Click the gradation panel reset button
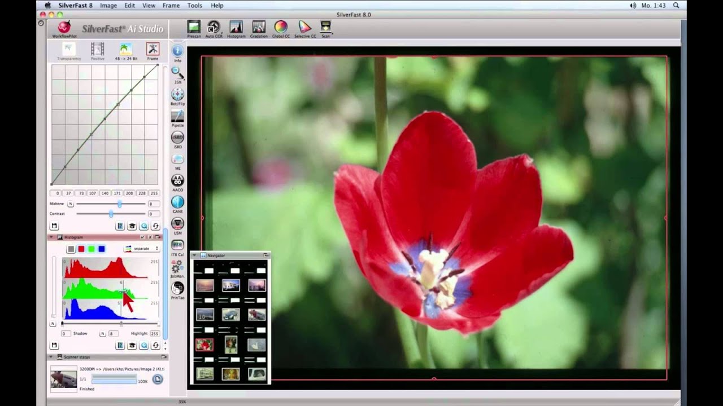This screenshot has width=723, height=406. 155,226
